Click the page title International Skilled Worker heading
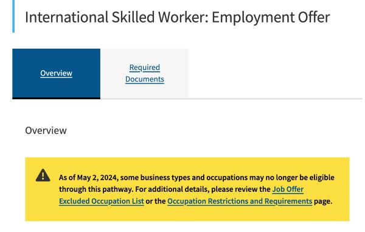365x232 pixels. 178,17
